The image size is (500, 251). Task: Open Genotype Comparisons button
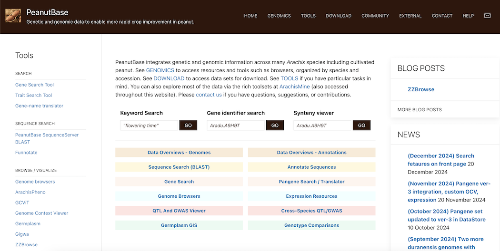tap(311, 225)
